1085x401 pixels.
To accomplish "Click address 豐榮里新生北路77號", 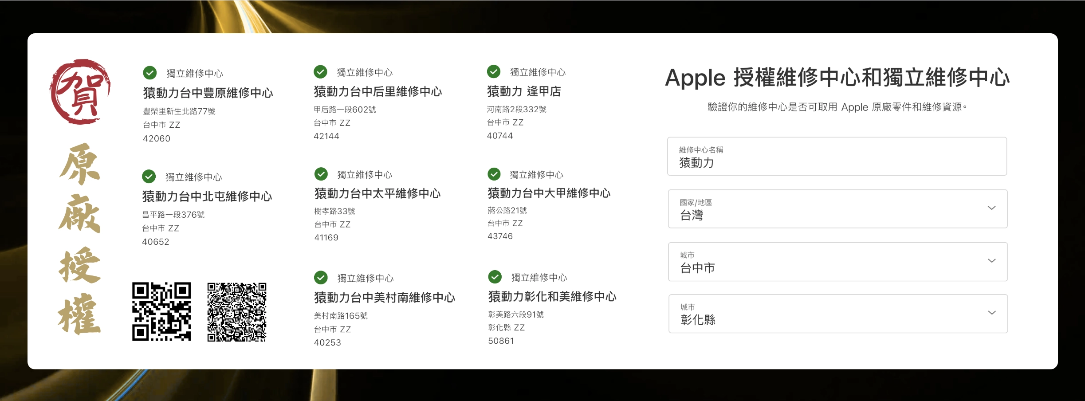I will [x=179, y=111].
